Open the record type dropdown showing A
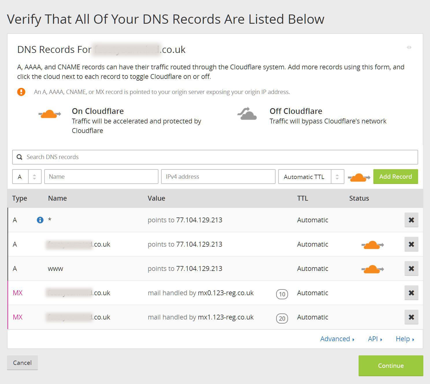This screenshot has height=384, width=430. pyautogui.click(x=27, y=177)
